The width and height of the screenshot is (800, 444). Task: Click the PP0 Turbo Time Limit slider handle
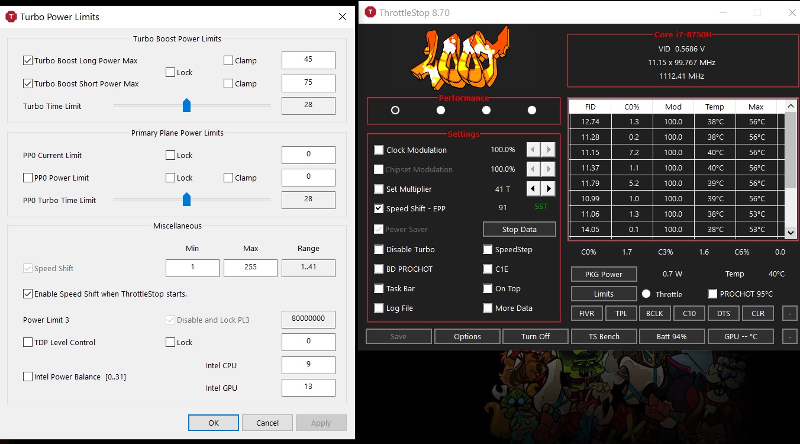(x=187, y=199)
